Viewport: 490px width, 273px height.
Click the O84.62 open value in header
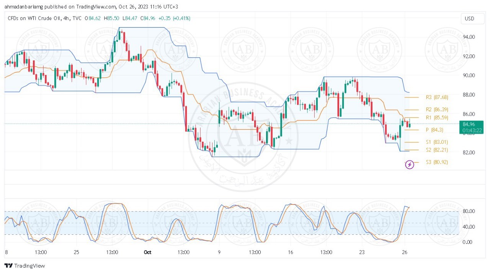[93, 18]
